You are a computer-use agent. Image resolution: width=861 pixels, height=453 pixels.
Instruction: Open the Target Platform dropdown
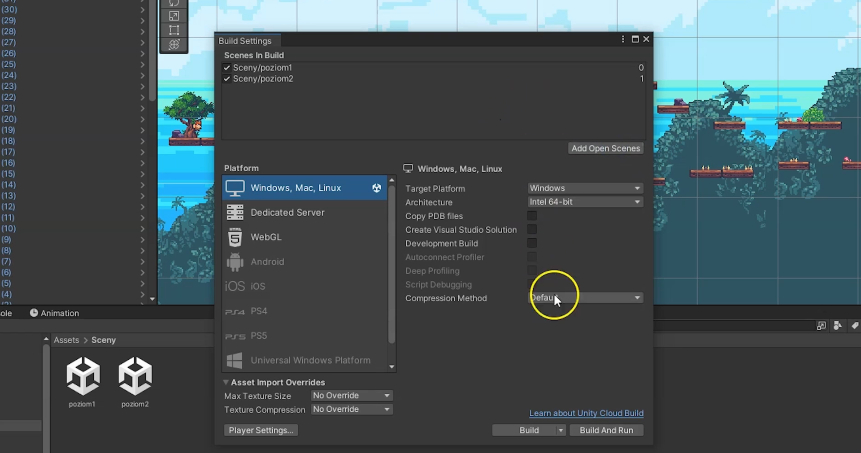[x=585, y=188]
